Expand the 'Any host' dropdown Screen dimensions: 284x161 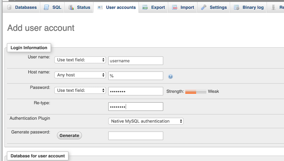click(80, 75)
